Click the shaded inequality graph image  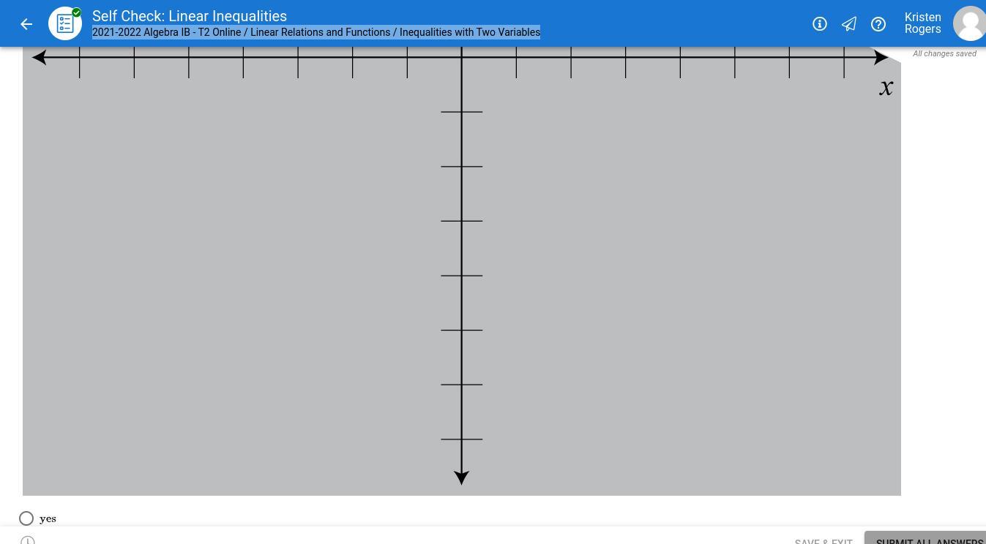point(462,271)
